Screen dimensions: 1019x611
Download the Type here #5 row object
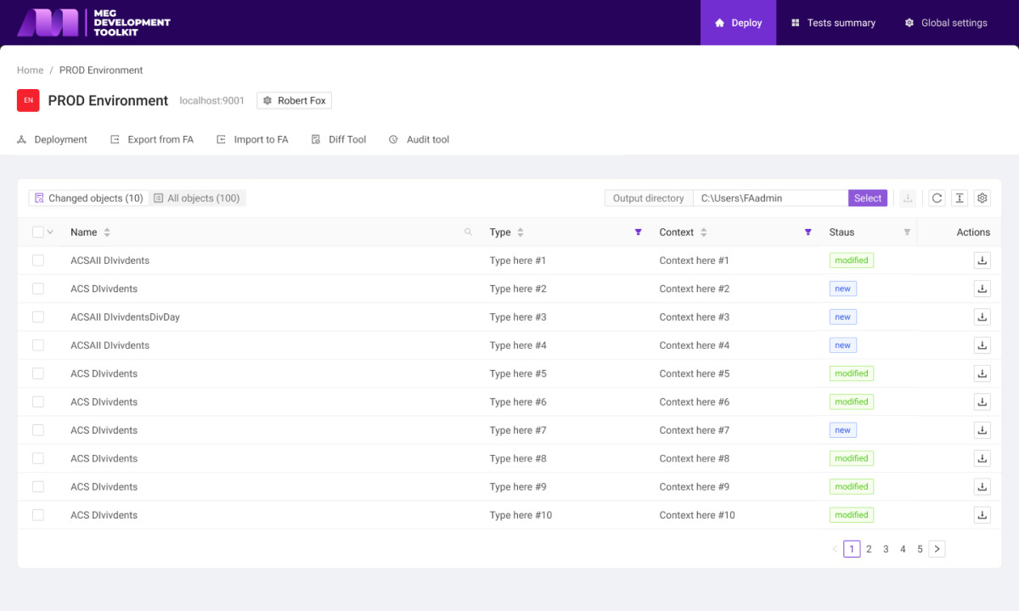point(982,373)
